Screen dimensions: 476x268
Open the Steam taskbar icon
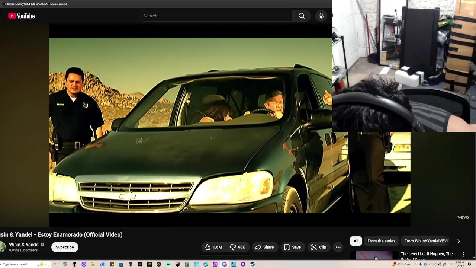click(x=253, y=264)
